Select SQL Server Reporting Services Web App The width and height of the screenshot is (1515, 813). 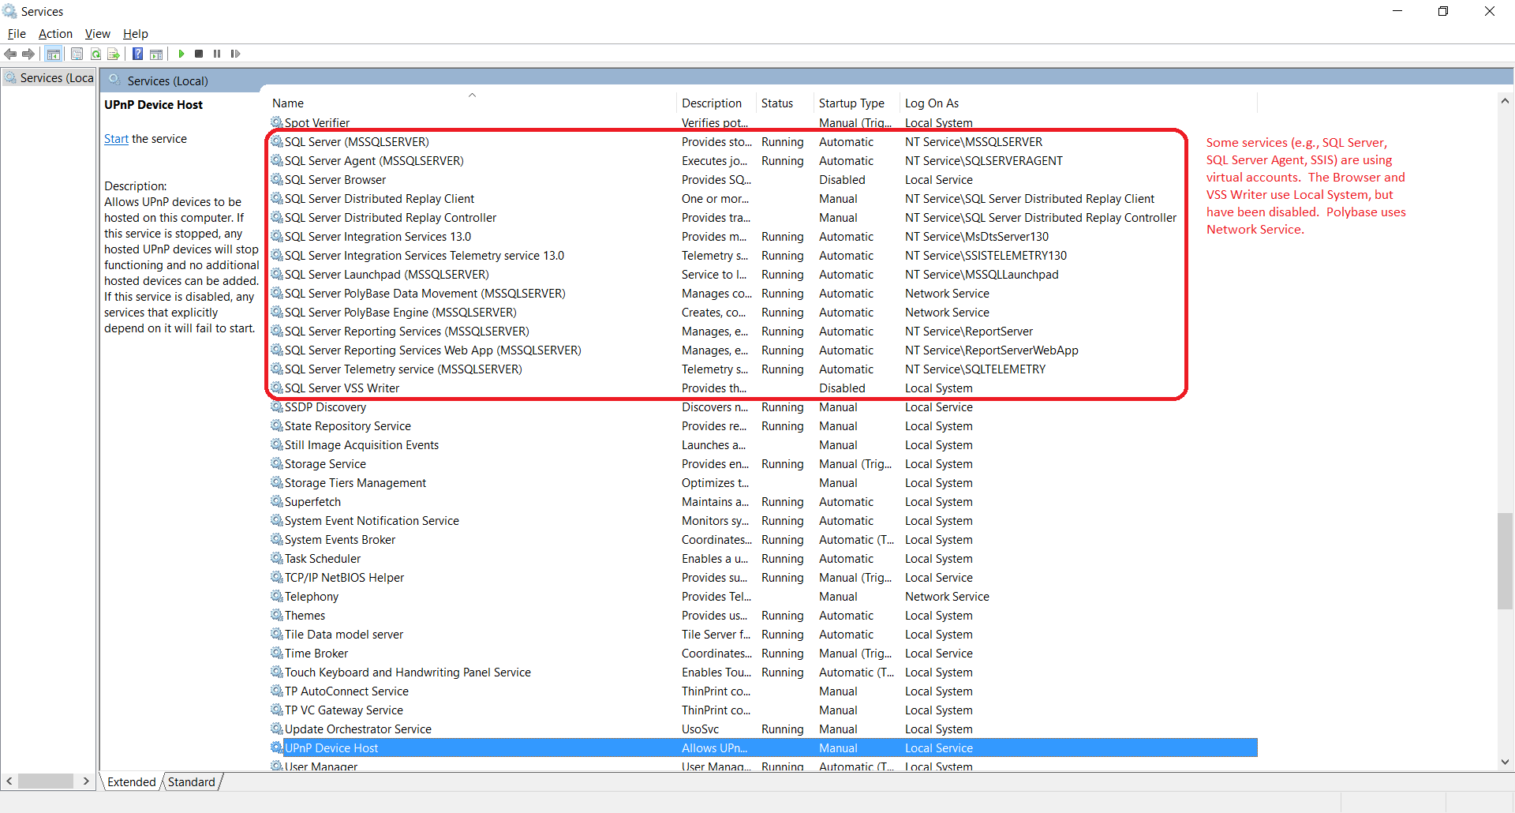[x=763, y=350]
